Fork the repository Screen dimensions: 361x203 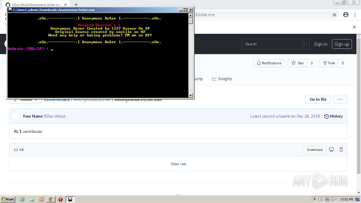[329, 63]
